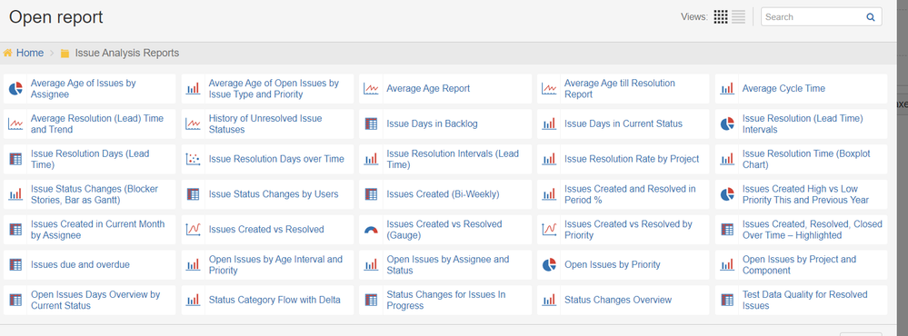Open the Issue Days in Backlog report
Viewport: 908px width, 336px height.
point(432,124)
